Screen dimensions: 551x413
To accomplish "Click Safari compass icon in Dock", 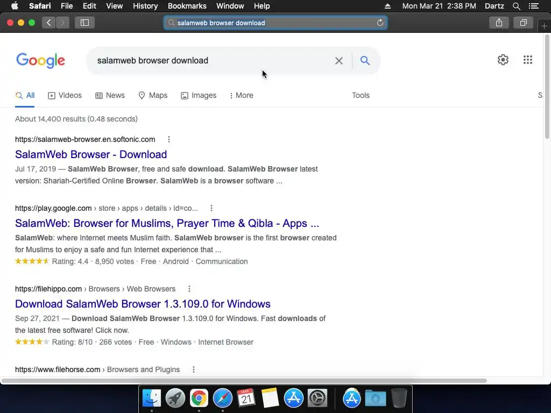I will [x=222, y=398].
